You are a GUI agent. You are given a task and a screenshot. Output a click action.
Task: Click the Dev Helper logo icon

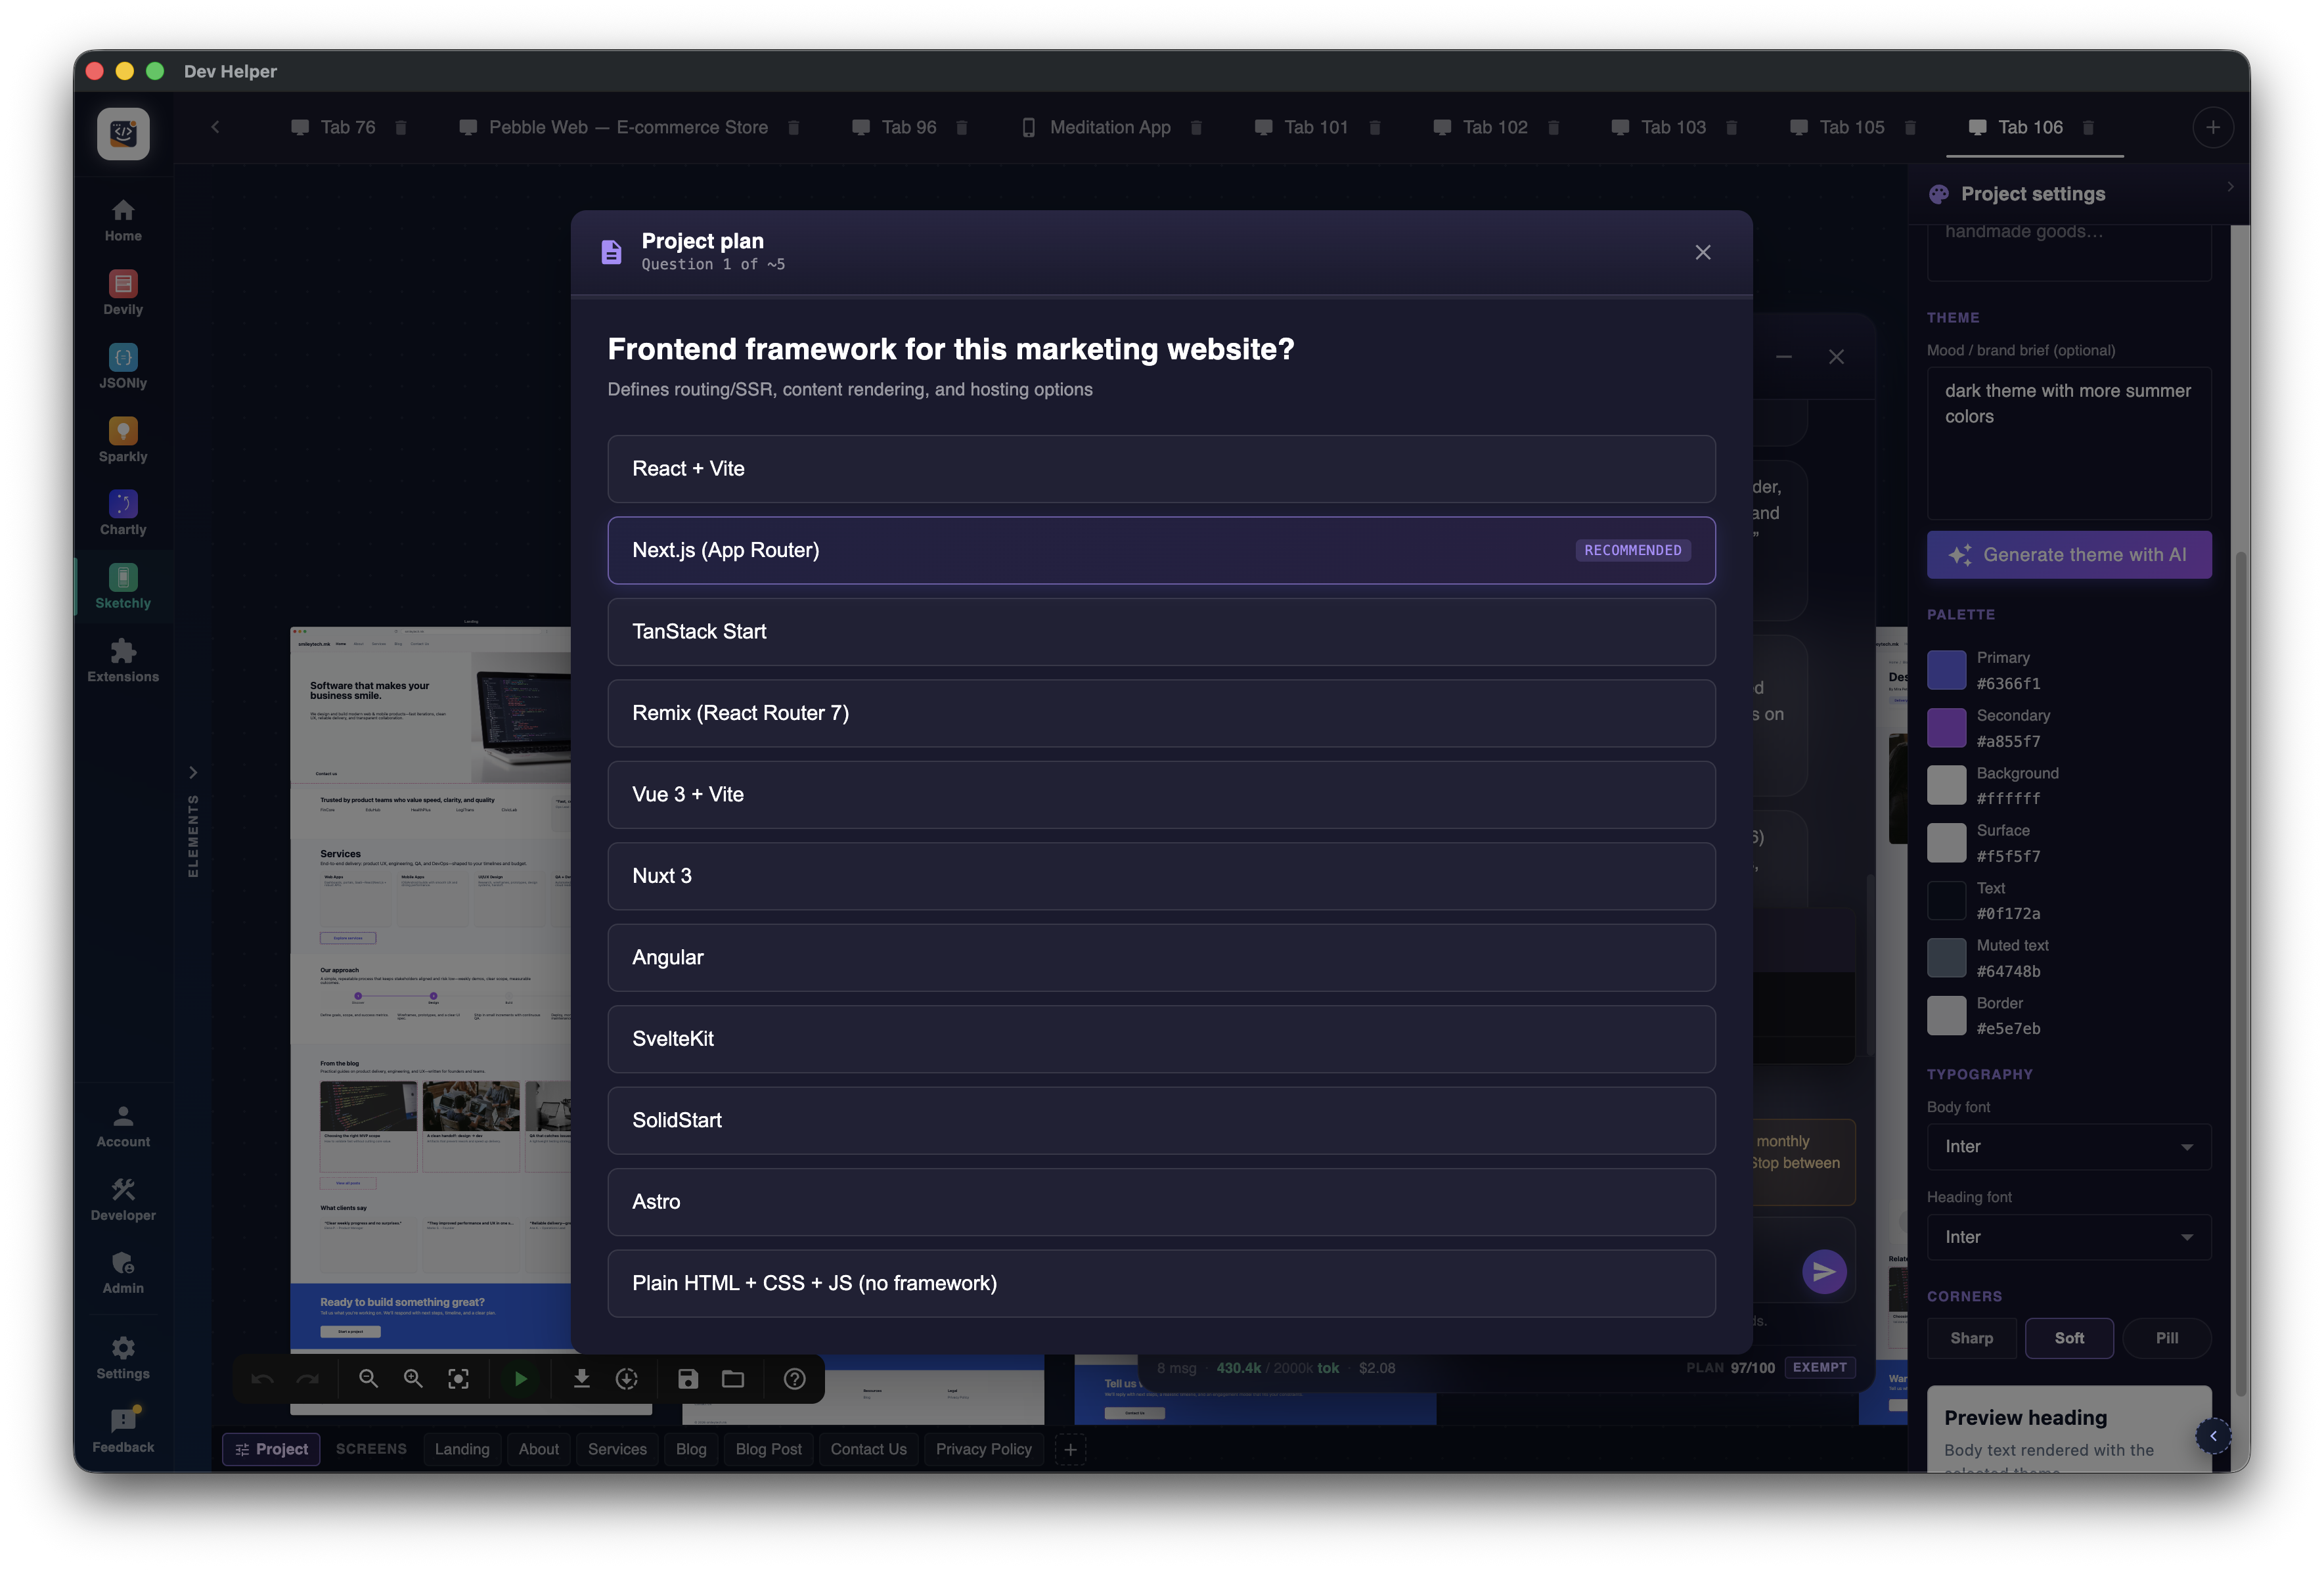[123, 133]
